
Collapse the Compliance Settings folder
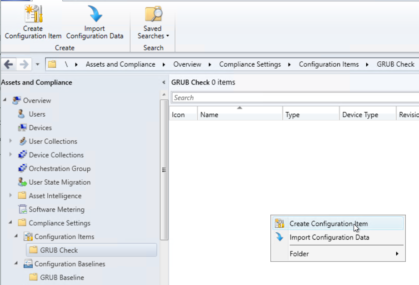point(11,223)
